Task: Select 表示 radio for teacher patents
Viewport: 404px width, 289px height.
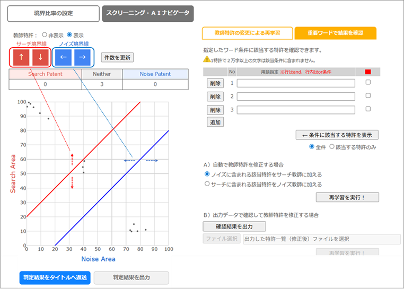Action: pyautogui.click(x=69, y=34)
